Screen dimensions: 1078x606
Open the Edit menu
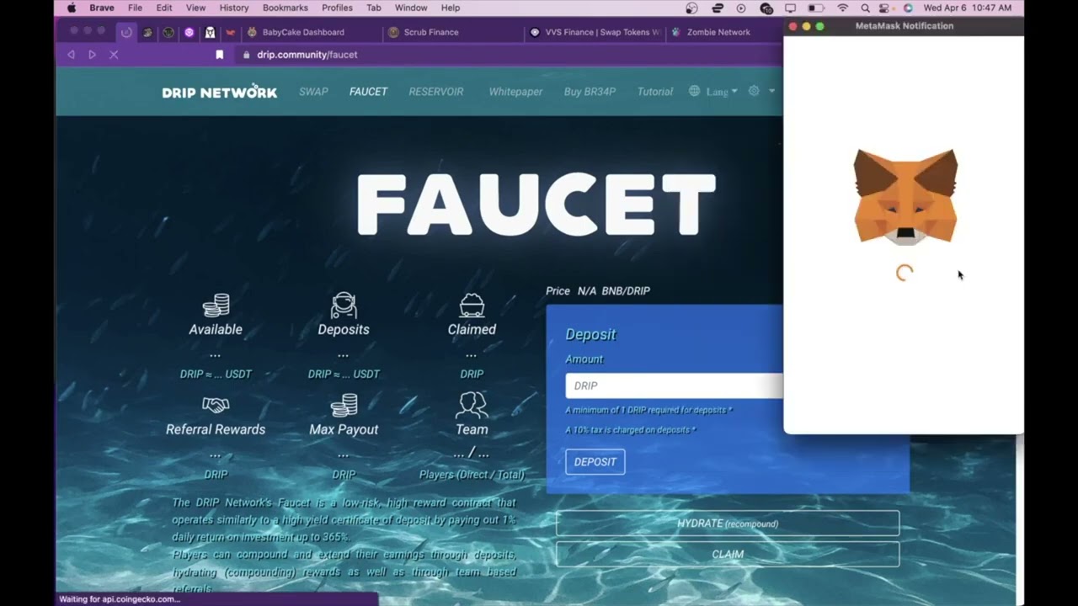(x=164, y=8)
